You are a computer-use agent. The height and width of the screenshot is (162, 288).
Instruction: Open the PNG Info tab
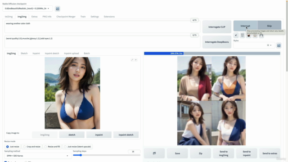pos(47,17)
